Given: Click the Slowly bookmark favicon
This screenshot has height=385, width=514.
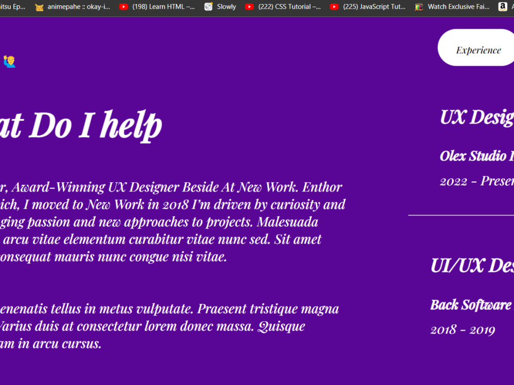Looking at the screenshot, I should [209, 7].
